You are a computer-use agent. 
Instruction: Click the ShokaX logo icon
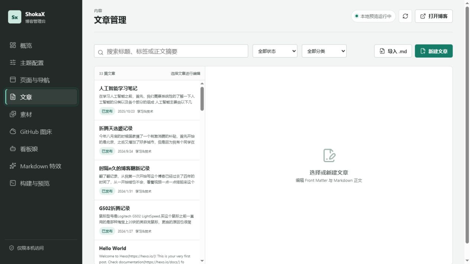point(15,17)
